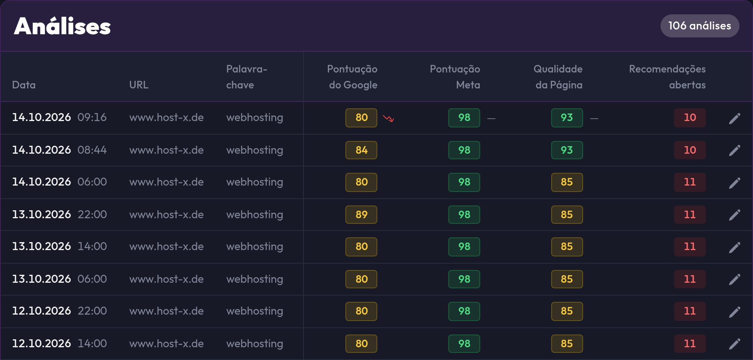The height and width of the screenshot is (360, 753).
Task: Edit the 14.10.2026 09:16 analysis
Action: pyautogui.click(x=735, y=118)
